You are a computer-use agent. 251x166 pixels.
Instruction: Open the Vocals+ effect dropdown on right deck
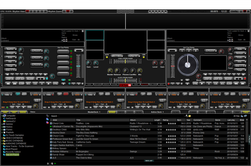coord(240,57)
